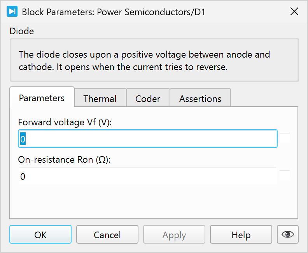
Task: Switch to the Thermal tab
Action: coord(100,99)
